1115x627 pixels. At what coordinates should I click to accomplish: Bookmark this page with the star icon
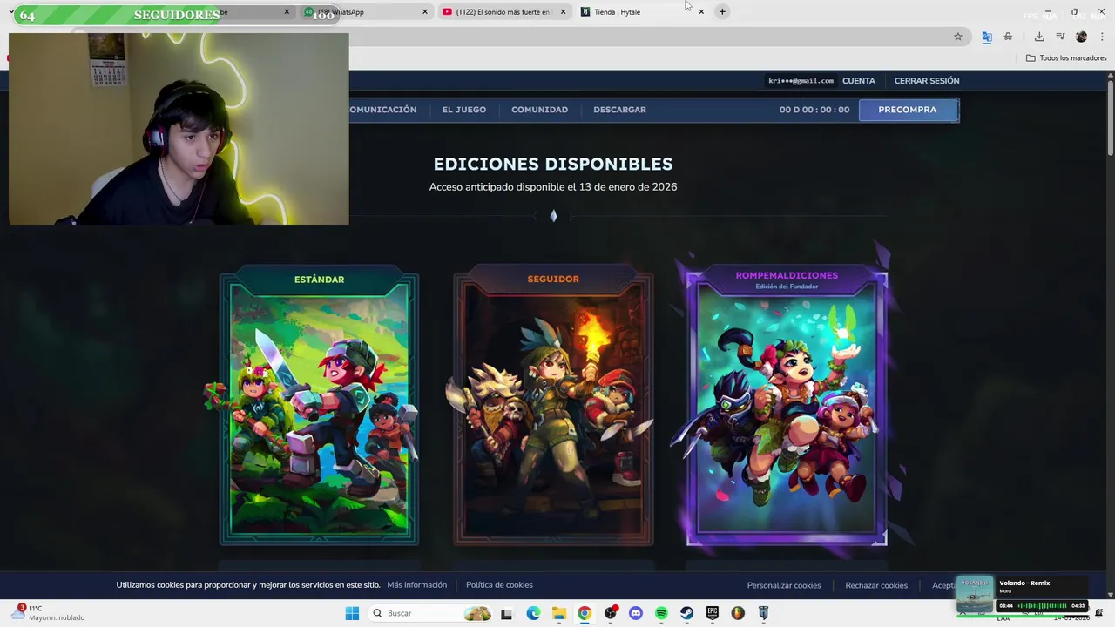(958, 37)
